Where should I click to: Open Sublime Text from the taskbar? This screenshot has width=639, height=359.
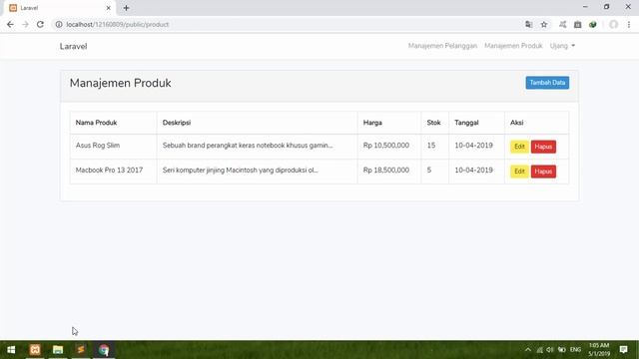point(81,350)
